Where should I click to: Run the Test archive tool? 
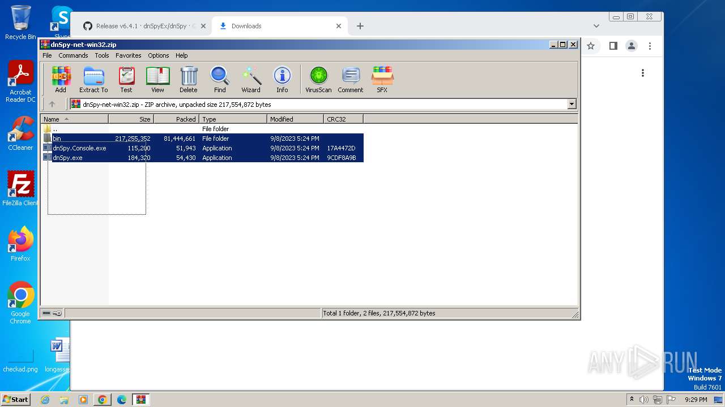tap(126, 80)
